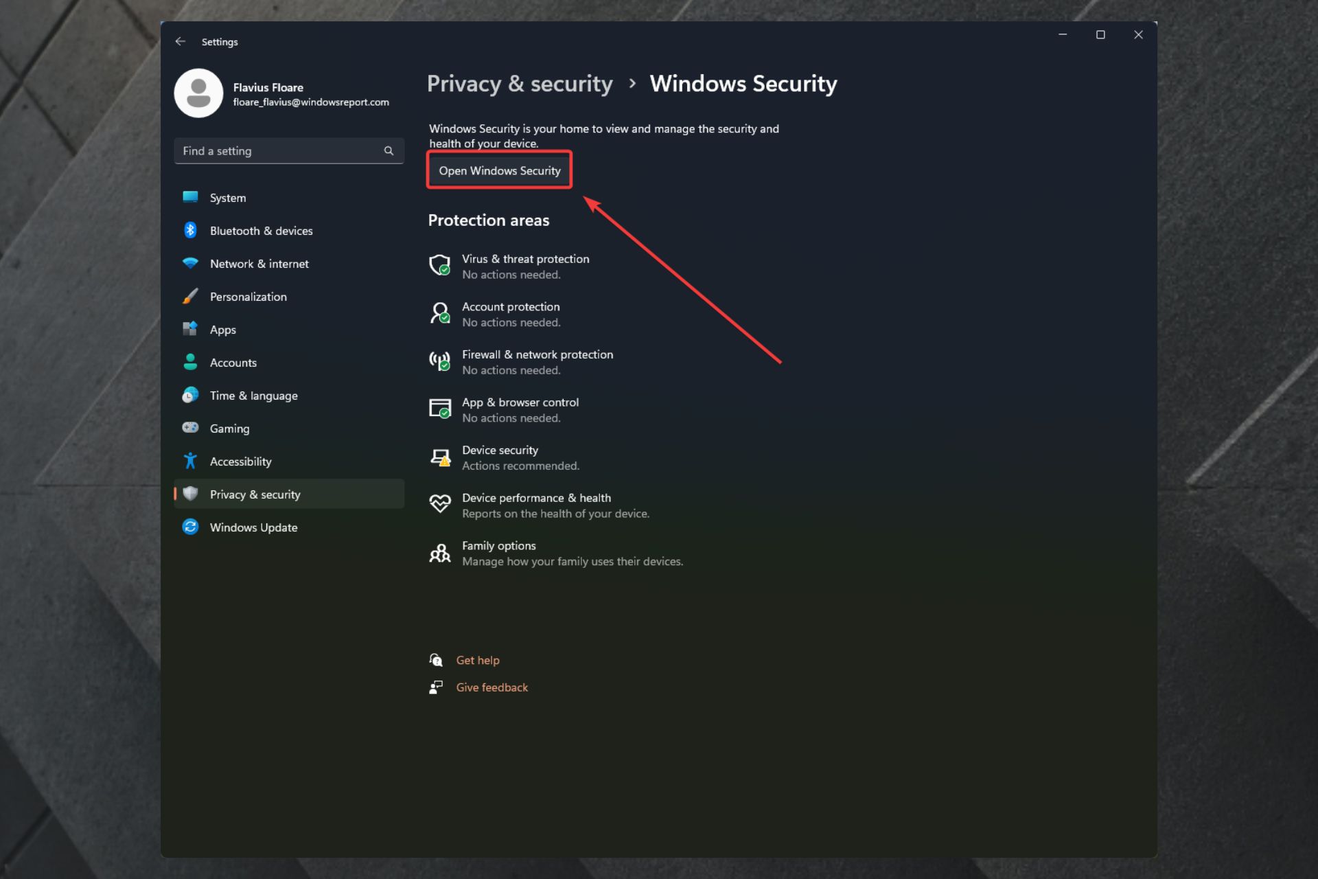Go to Privacy & security breadcrumb
The width and height of the screenshot is (1318, 879).
520,84
